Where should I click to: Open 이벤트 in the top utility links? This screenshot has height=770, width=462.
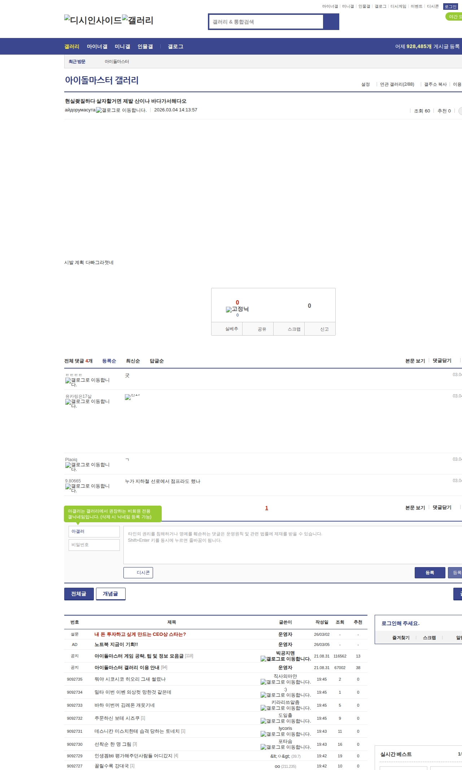pyautogui.click(x=417, y=7)
